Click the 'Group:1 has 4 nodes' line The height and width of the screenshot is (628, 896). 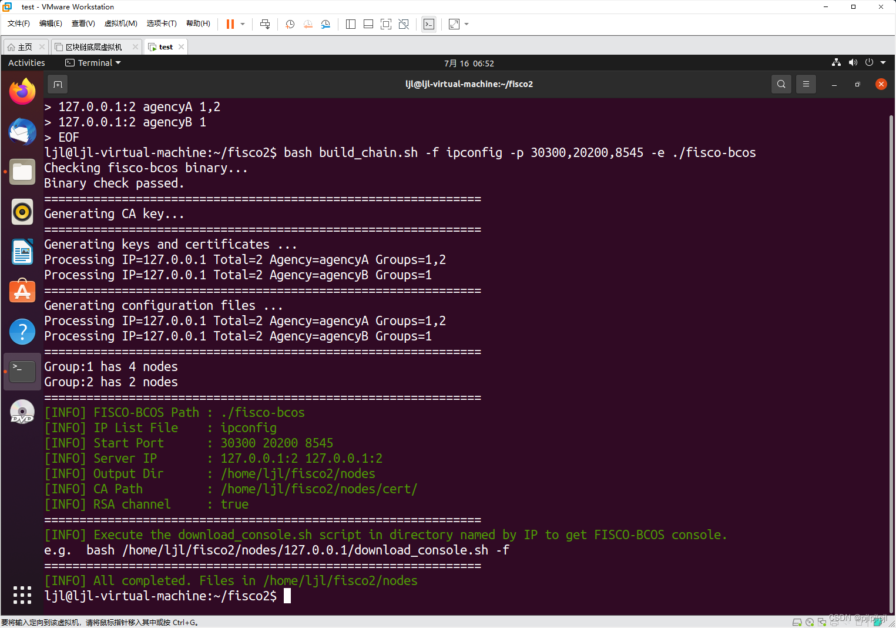click(111, 366)
